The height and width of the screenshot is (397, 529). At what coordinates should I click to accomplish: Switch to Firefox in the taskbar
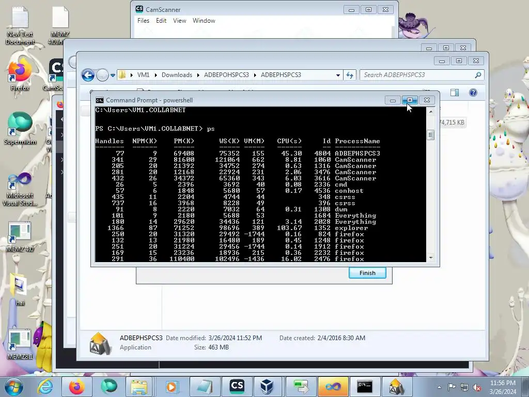[77, 387]
